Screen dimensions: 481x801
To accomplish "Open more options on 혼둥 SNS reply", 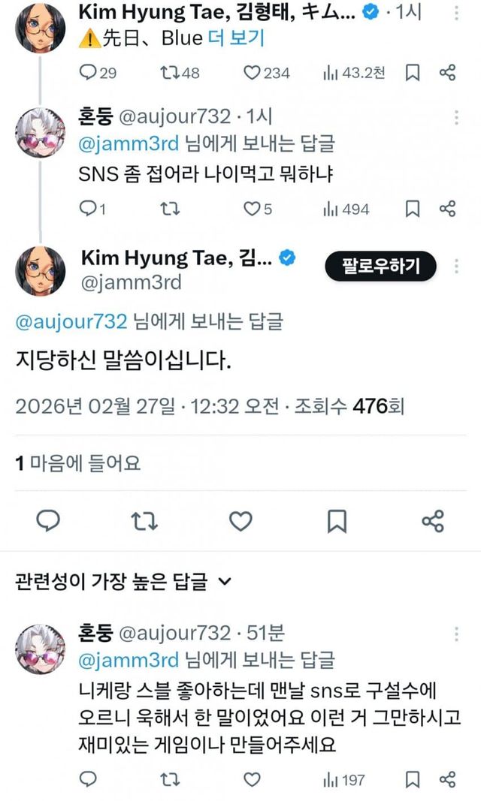I will 456,118.
